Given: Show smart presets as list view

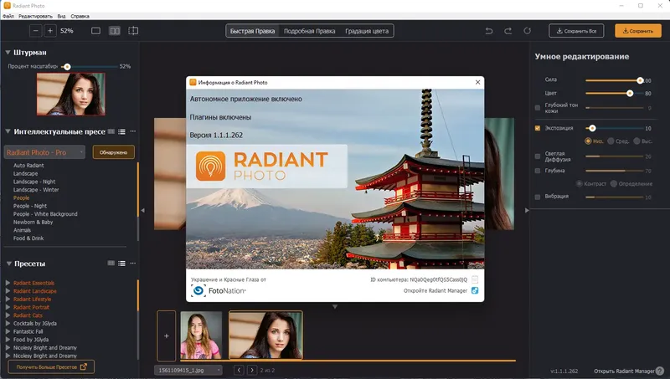Looking at the screenshot, I should (121, 131).
